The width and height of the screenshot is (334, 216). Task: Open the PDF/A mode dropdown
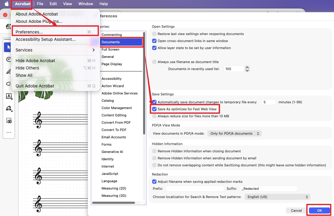(235, 133)
